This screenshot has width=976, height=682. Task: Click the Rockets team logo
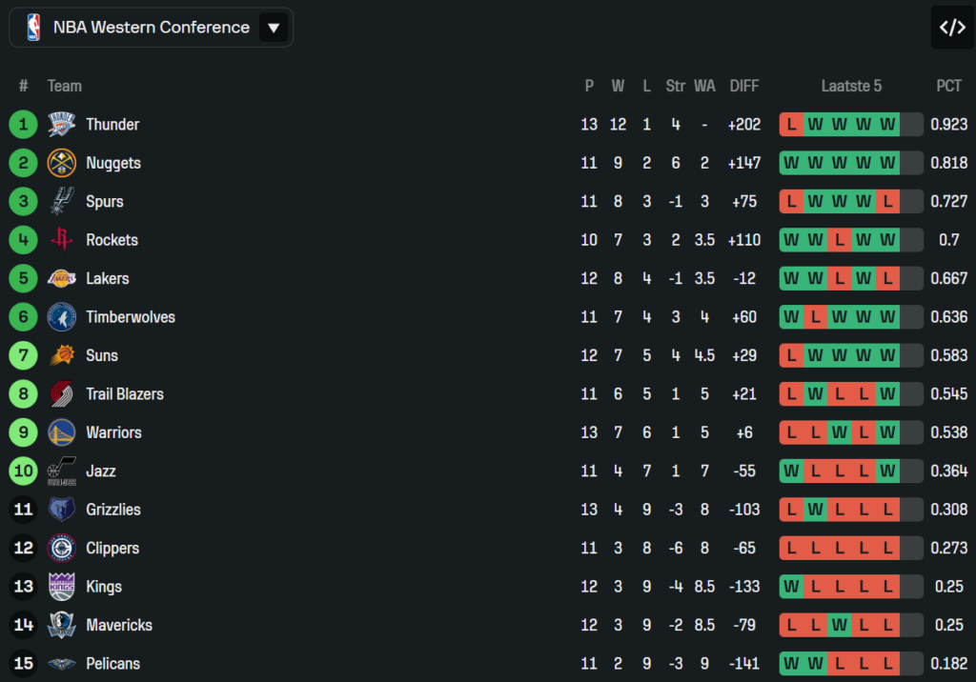pos(62,240)
